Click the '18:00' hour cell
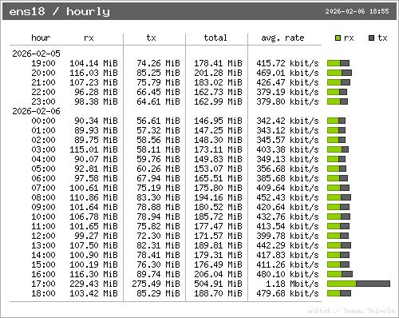The width and height of the screenshot is (399, 318). (43, 293)
